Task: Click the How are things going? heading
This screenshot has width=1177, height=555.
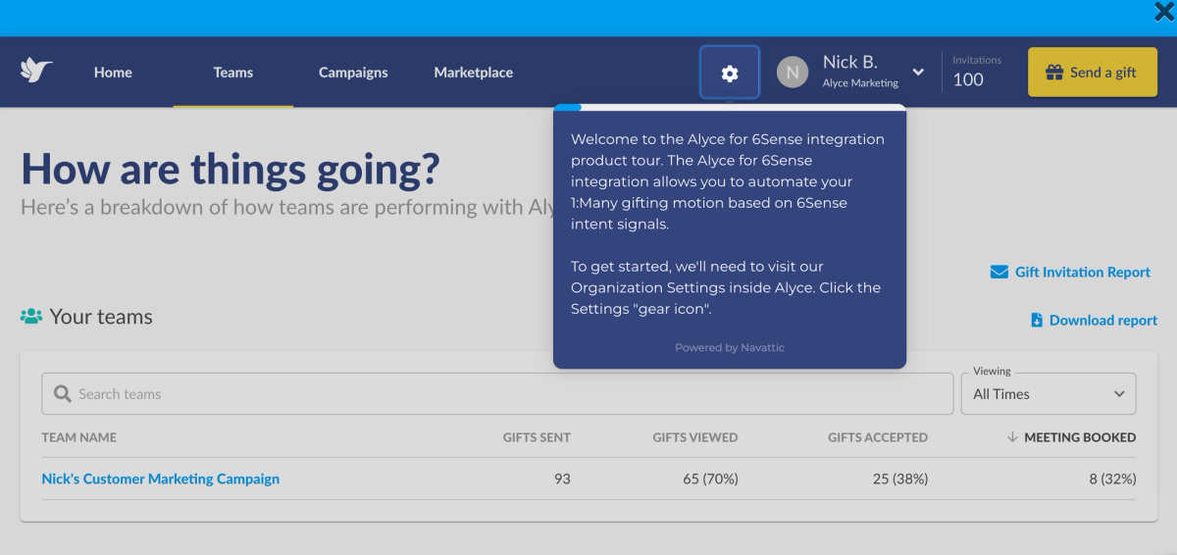Action: pyautogui.click(x=230, y=169)
